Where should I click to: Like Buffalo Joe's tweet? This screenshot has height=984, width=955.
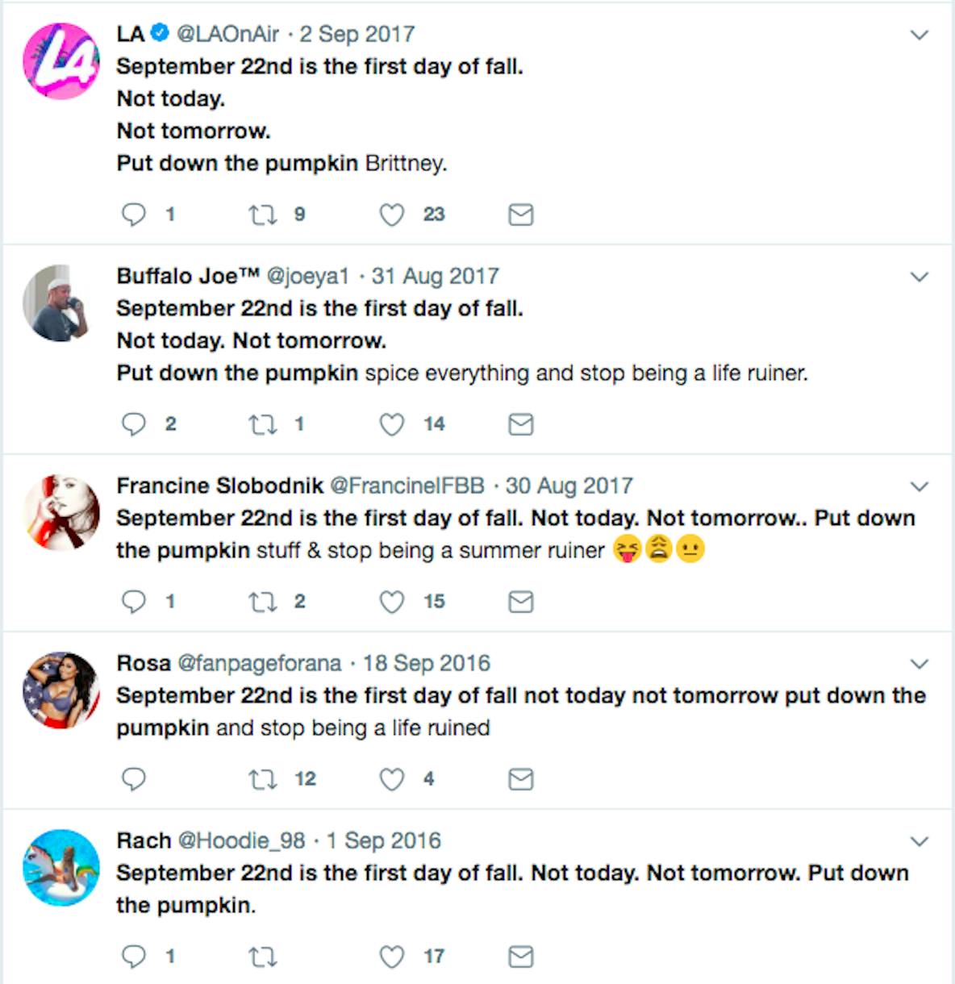pos(392,424)
